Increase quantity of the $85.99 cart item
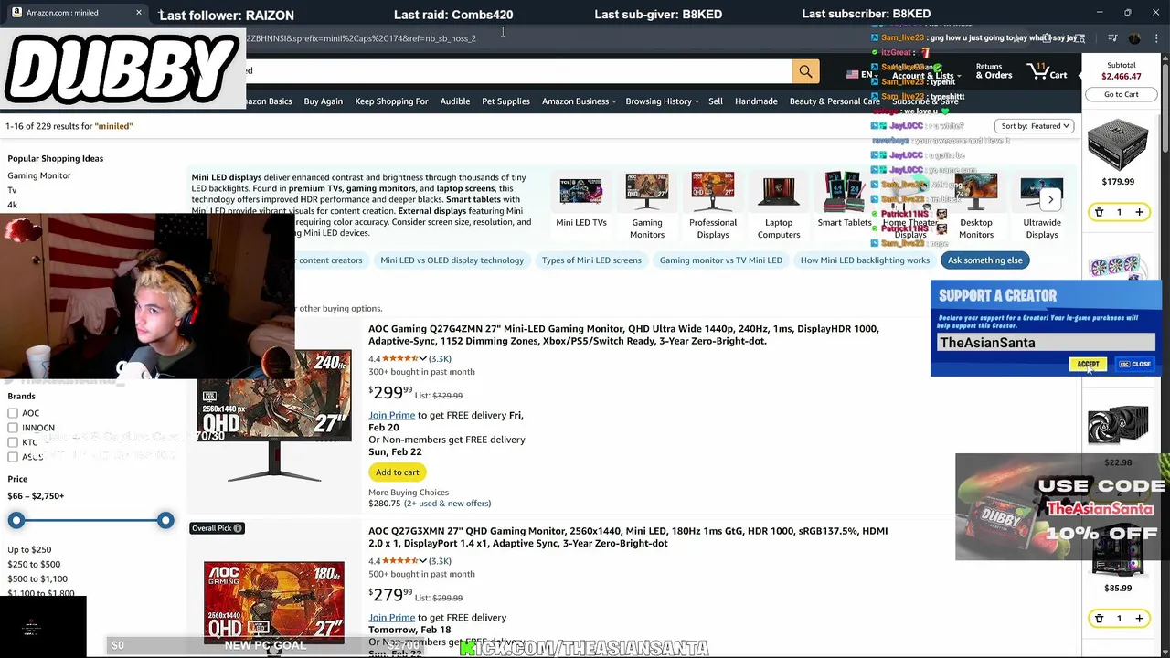The width and height of the screenshot is (1170, 658). click(1139, 619)
